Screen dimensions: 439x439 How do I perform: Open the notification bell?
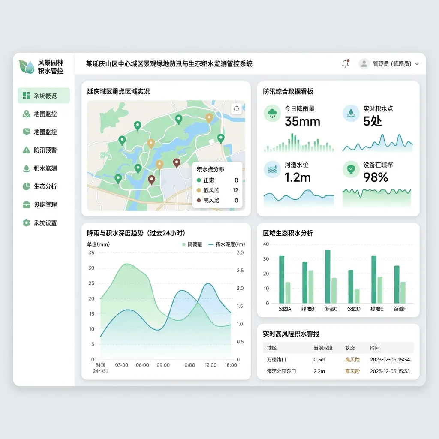tap(346, 63)
